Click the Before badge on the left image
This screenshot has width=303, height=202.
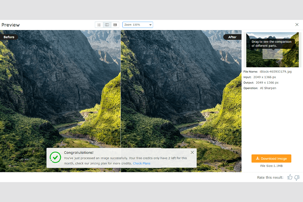(x=9, y=37)
